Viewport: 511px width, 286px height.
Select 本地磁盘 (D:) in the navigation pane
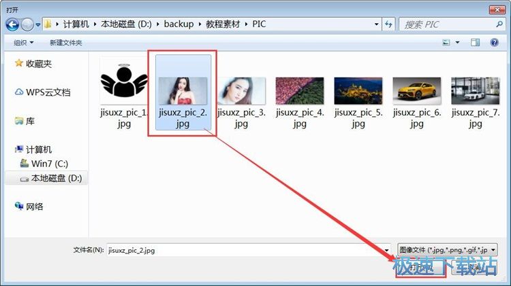[x=57, y=178]
